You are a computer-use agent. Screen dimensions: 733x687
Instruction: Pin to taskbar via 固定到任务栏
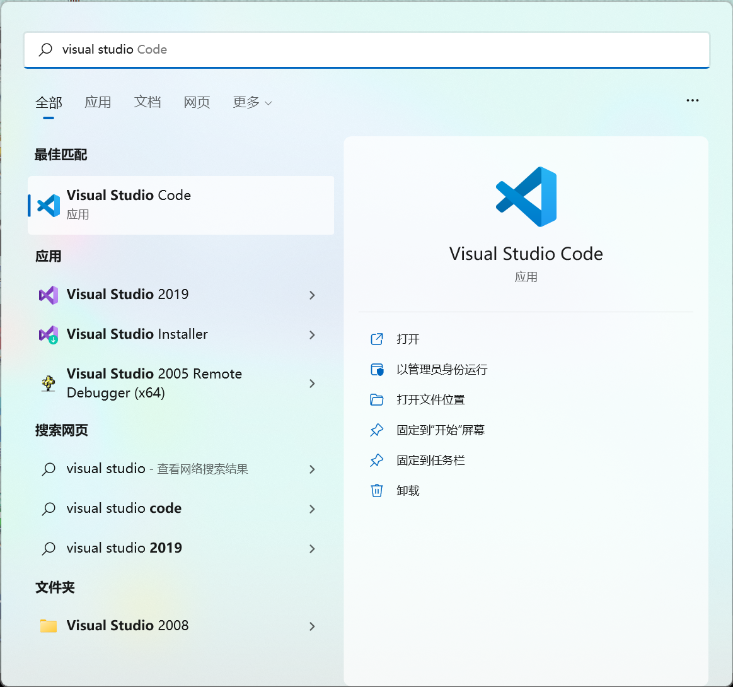point(430,460)
